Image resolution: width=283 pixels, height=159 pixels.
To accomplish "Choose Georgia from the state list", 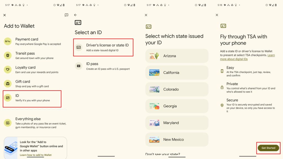I will tap(177, 106).
